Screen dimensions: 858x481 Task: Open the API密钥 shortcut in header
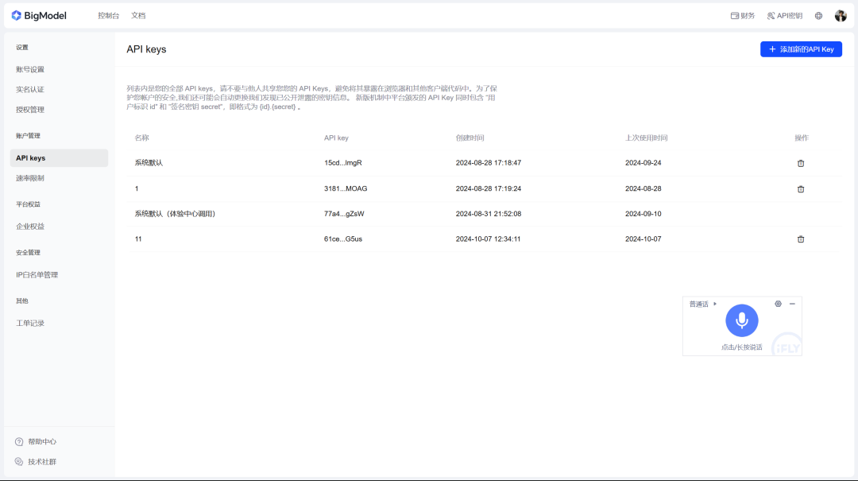[785, 16]
